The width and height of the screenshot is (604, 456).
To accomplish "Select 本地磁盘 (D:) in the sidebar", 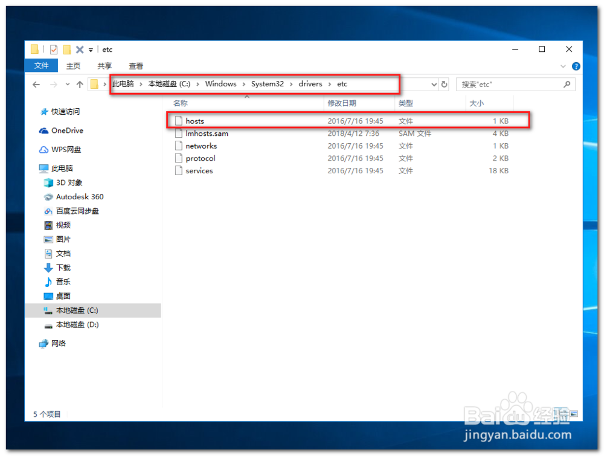I will click(77, 325).
